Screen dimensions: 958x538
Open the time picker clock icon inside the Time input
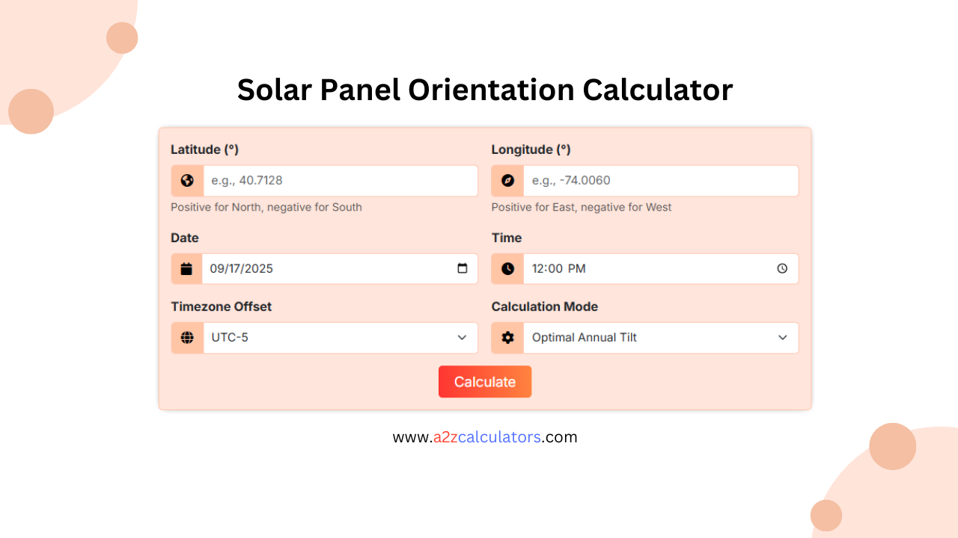tap(783, 268)
